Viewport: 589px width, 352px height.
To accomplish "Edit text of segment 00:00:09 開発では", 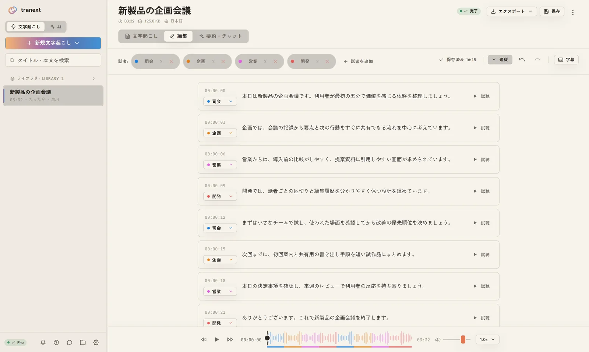I will click(336, 191).
